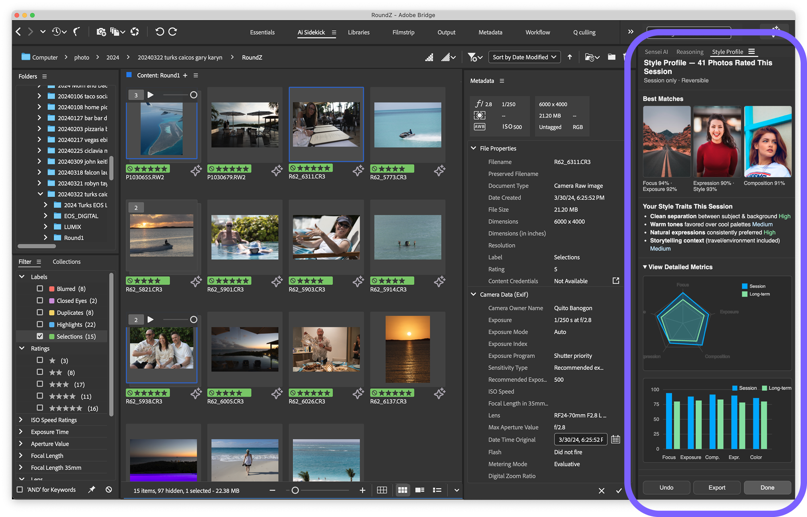Open the Reasoning tab
Viewport: 807px width, 517px height.
[689, 52]
